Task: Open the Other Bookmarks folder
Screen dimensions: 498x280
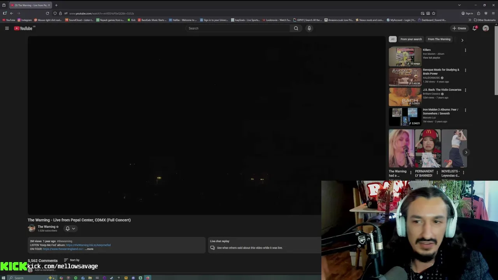Action: coord(485,20)
